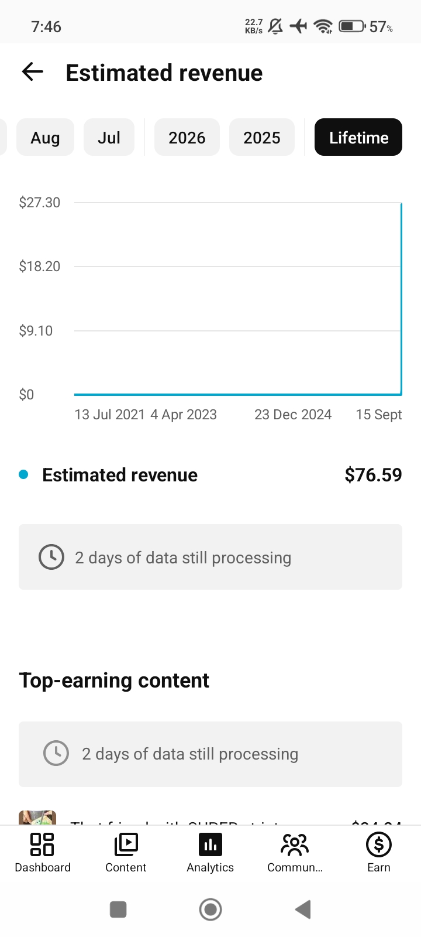Open the top-earning video thumbnail

point(37,818)
